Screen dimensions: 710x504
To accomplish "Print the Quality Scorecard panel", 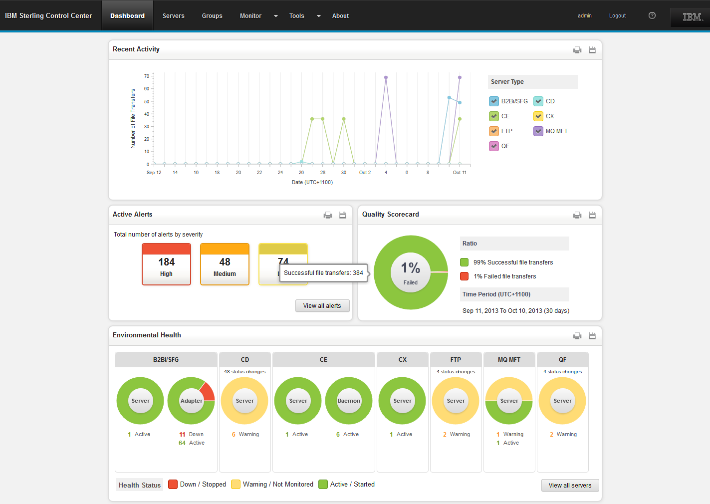I will click(x=577, y=215).
